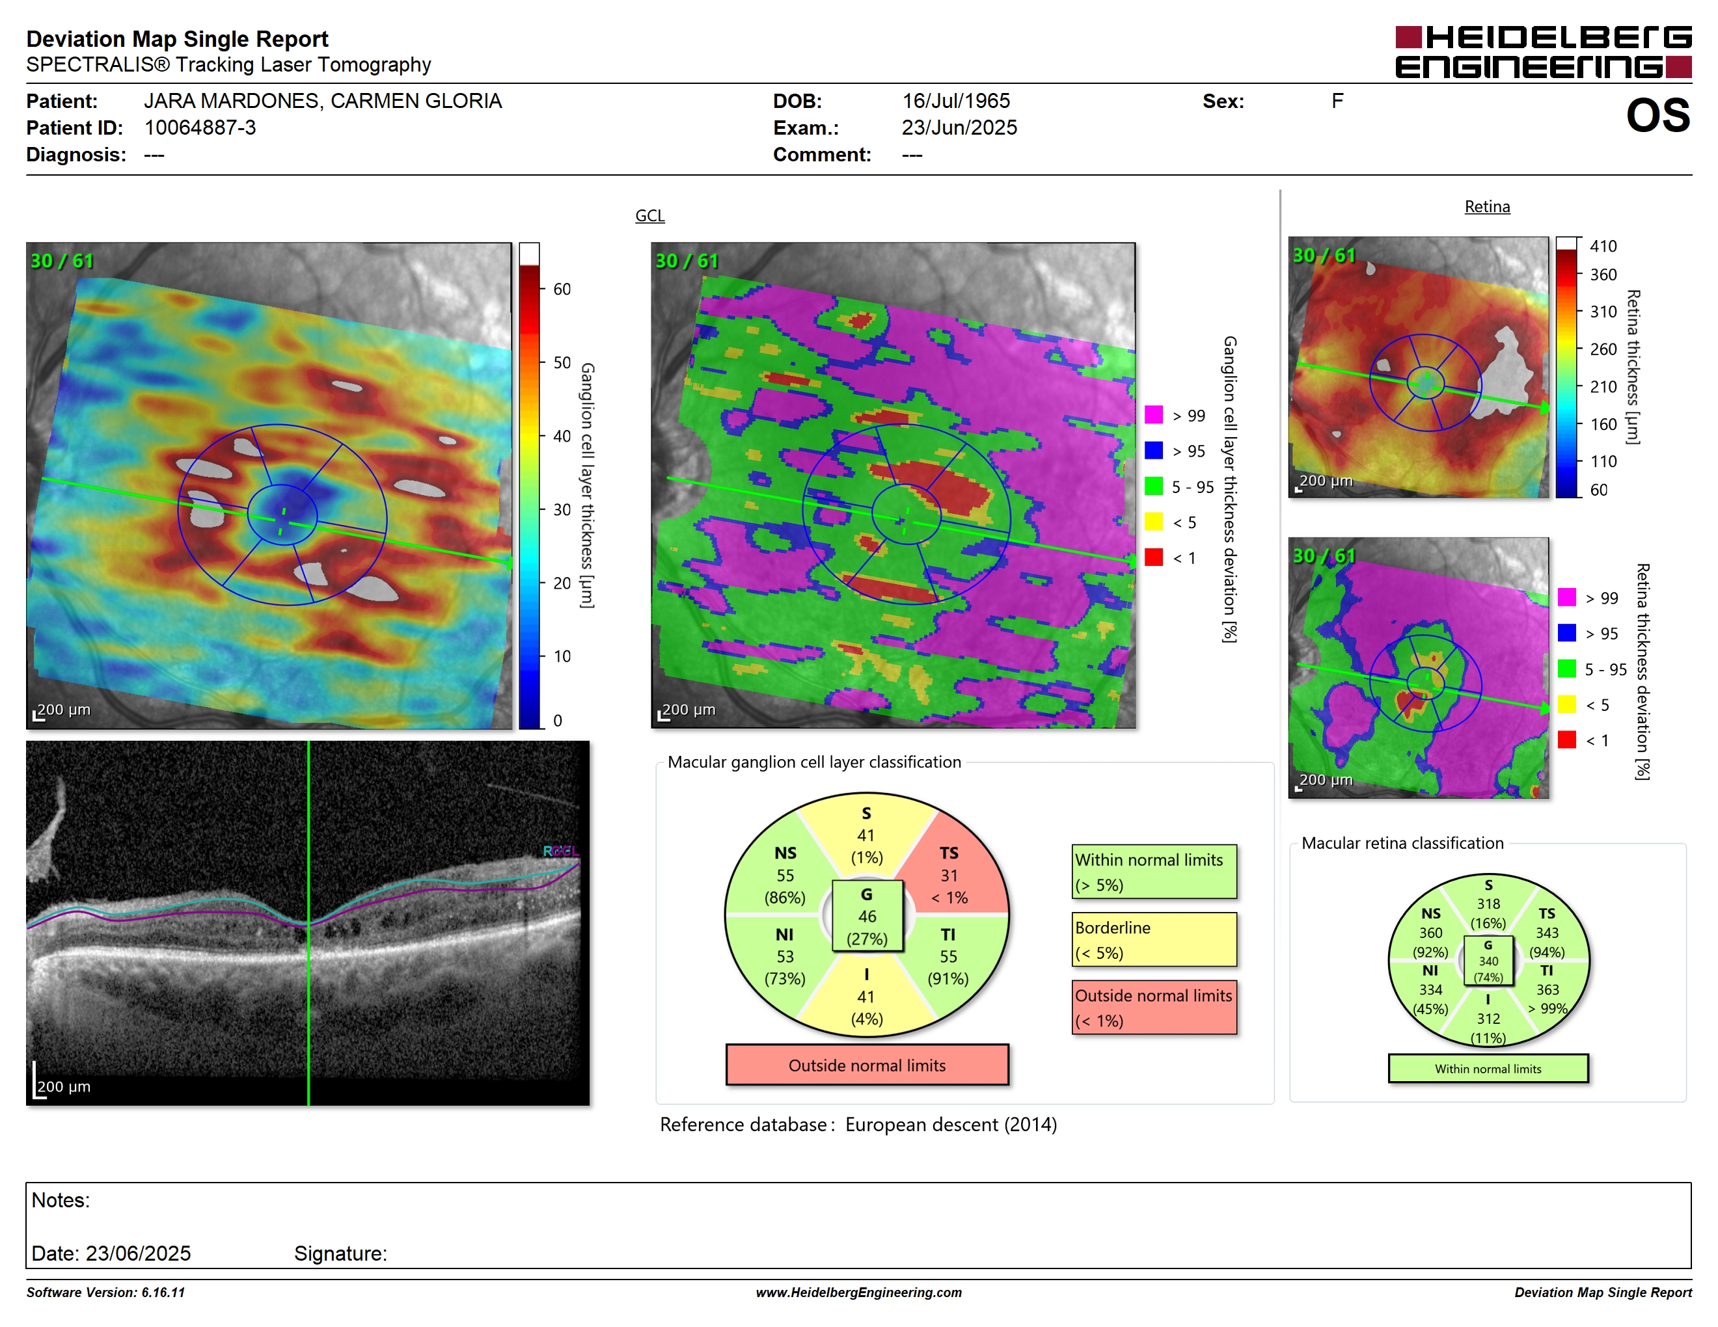Click the Deviation Map Single Report title
The width and height of the screenshot is (1718, 1327).
pyautogui.click(x=177, y=38)
